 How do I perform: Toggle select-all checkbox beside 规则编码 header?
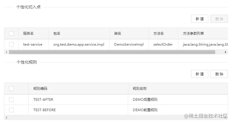coord(11,89)
